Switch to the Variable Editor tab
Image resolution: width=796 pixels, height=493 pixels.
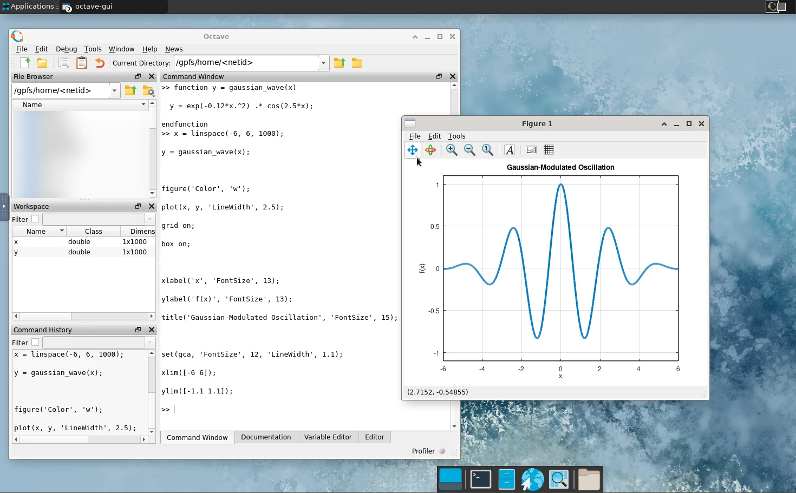(x=328, y=437)
